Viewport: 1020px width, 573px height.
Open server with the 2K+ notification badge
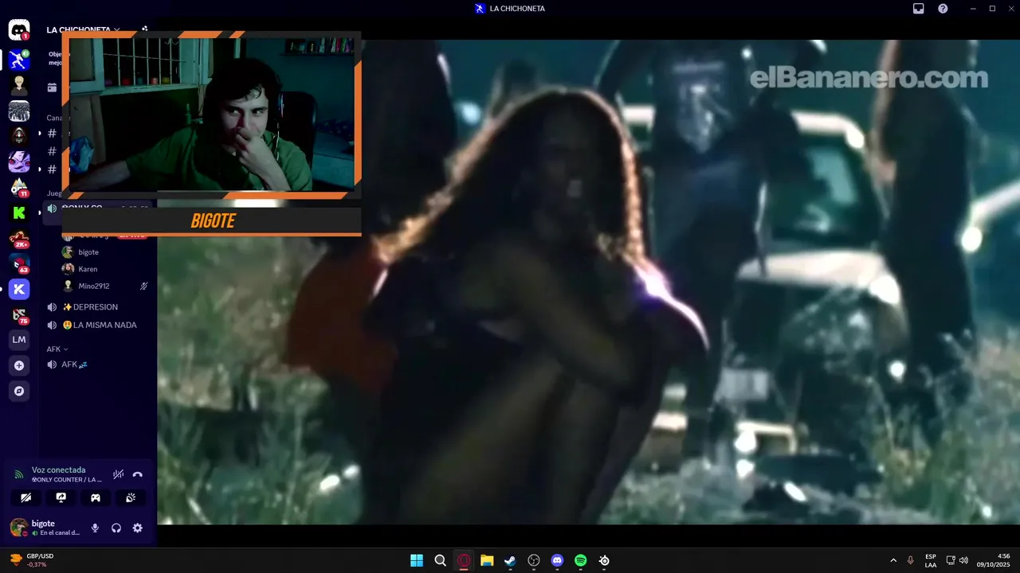[19, 238]
